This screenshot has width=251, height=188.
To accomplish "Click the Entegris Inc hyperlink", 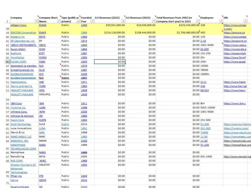I will [18, 37].
